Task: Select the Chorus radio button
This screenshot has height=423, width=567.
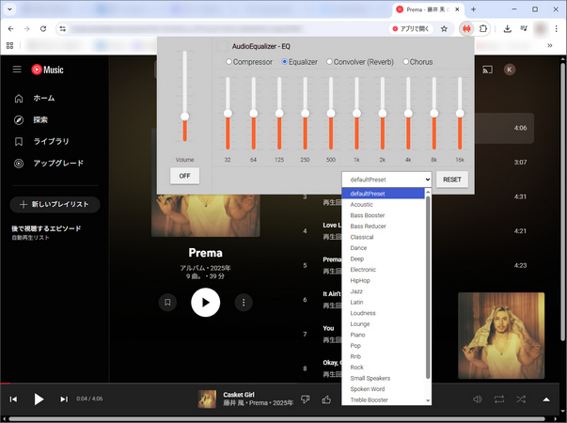Action: tap(405, 62)
